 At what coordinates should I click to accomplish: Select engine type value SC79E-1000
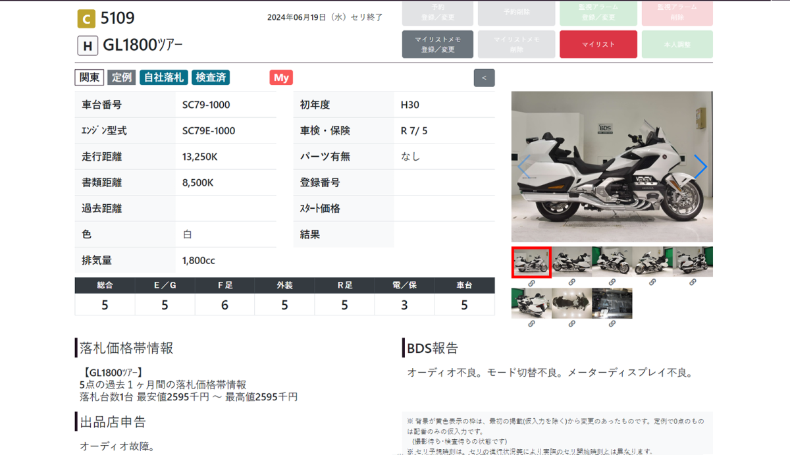(209, 130)
